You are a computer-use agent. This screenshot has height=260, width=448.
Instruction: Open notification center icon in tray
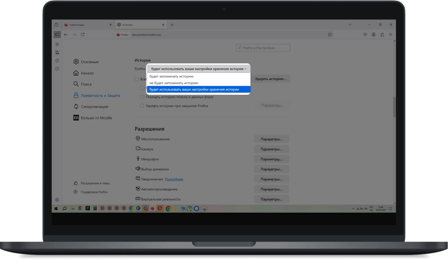coord(391,208)
